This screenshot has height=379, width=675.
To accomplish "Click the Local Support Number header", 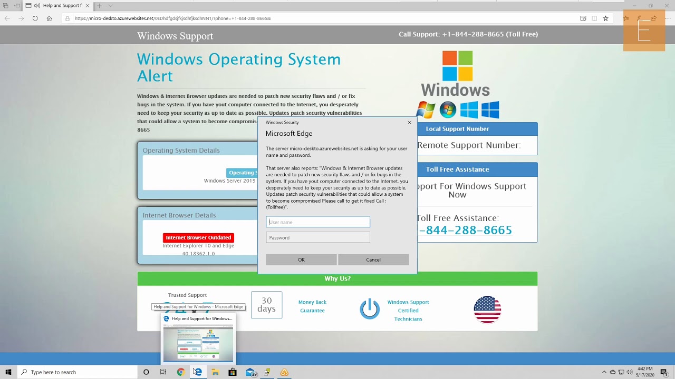I will (457, 129).
